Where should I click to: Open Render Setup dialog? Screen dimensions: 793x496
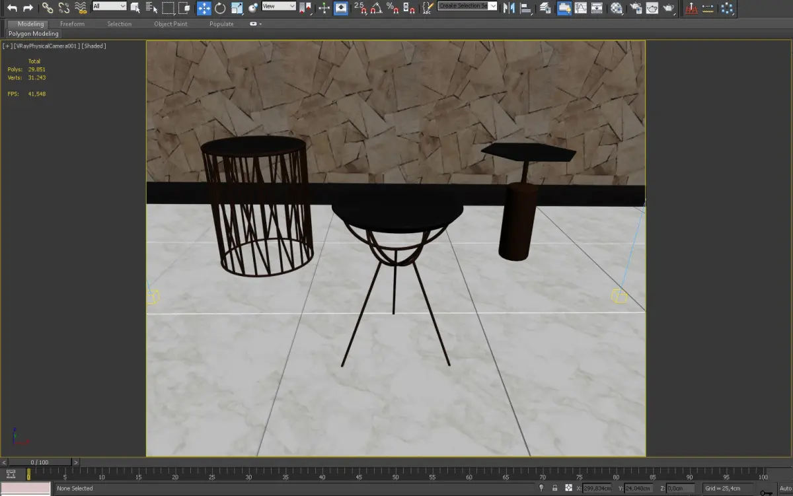pyautogui.click(x=636, y=8)
